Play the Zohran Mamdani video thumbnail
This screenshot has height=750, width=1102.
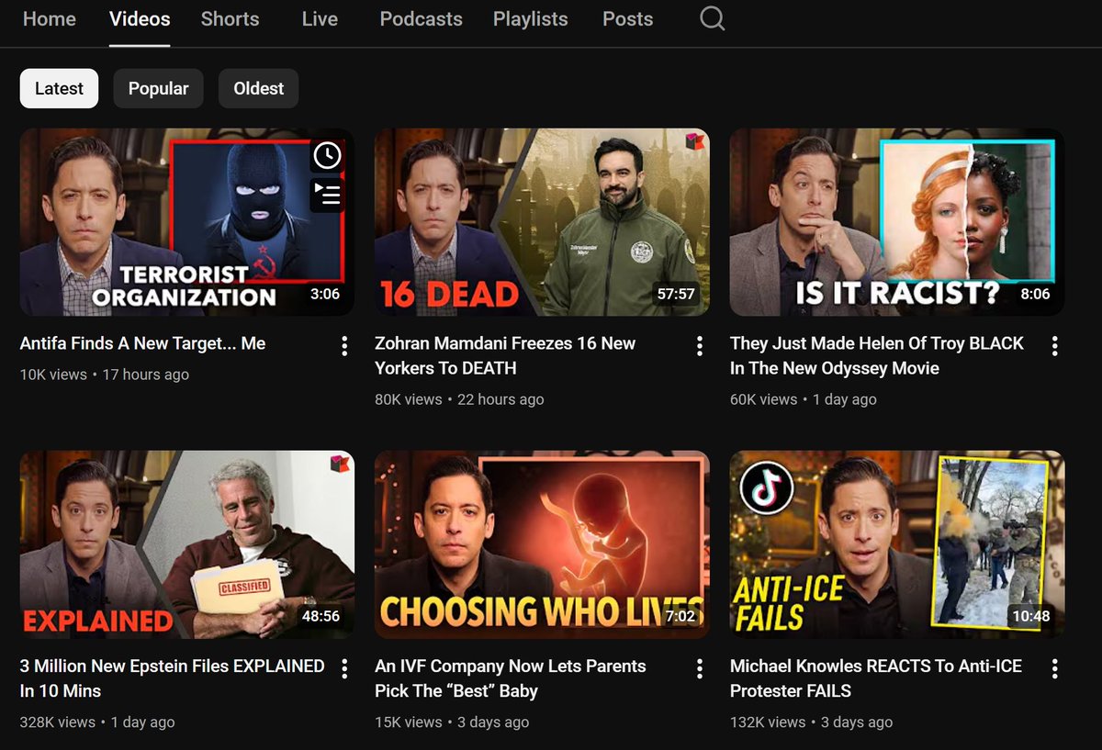tap(542, 222)
